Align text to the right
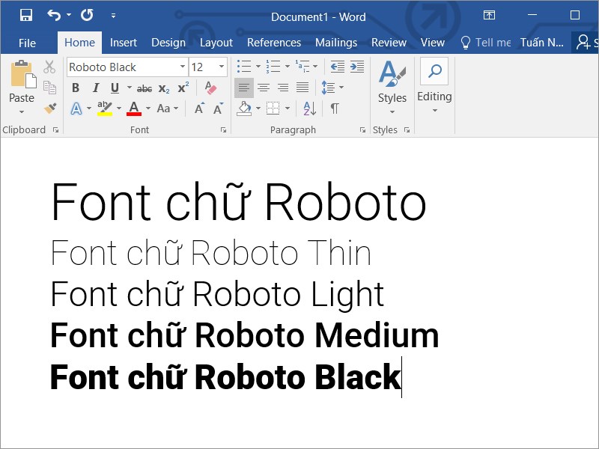Image resolution: width=599 pixels, height=449 pixels. (283, 88)
